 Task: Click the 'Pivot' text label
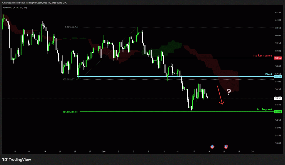[268, 74]
